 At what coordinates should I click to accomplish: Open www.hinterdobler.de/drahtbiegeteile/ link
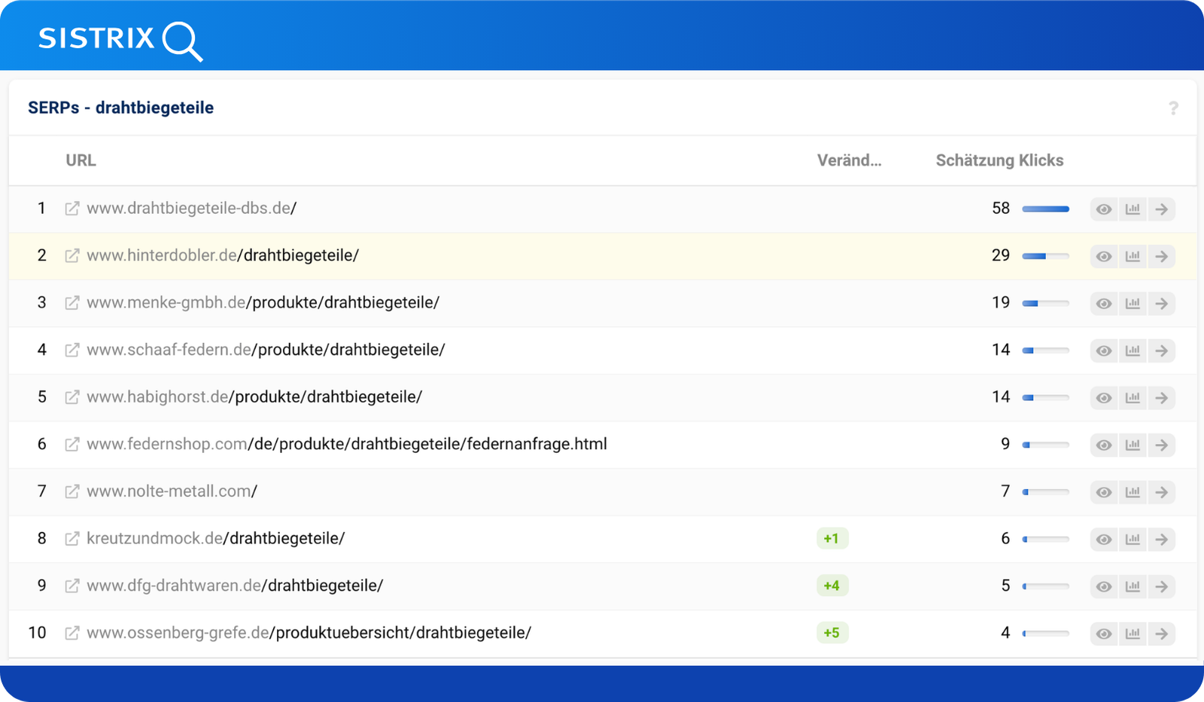click(223, 256)
